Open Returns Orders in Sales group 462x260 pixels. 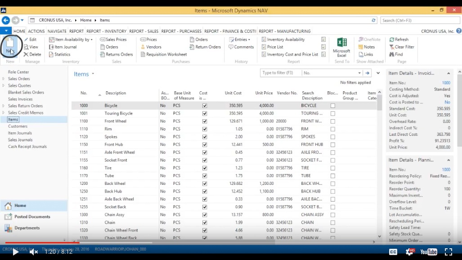coord(117,54)
